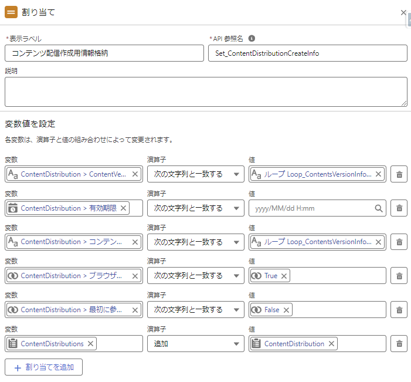Image resolution: width=411 pixels, height=382 pixels.
Task: Click the search icon in the date value field
Action: point(379,208)
